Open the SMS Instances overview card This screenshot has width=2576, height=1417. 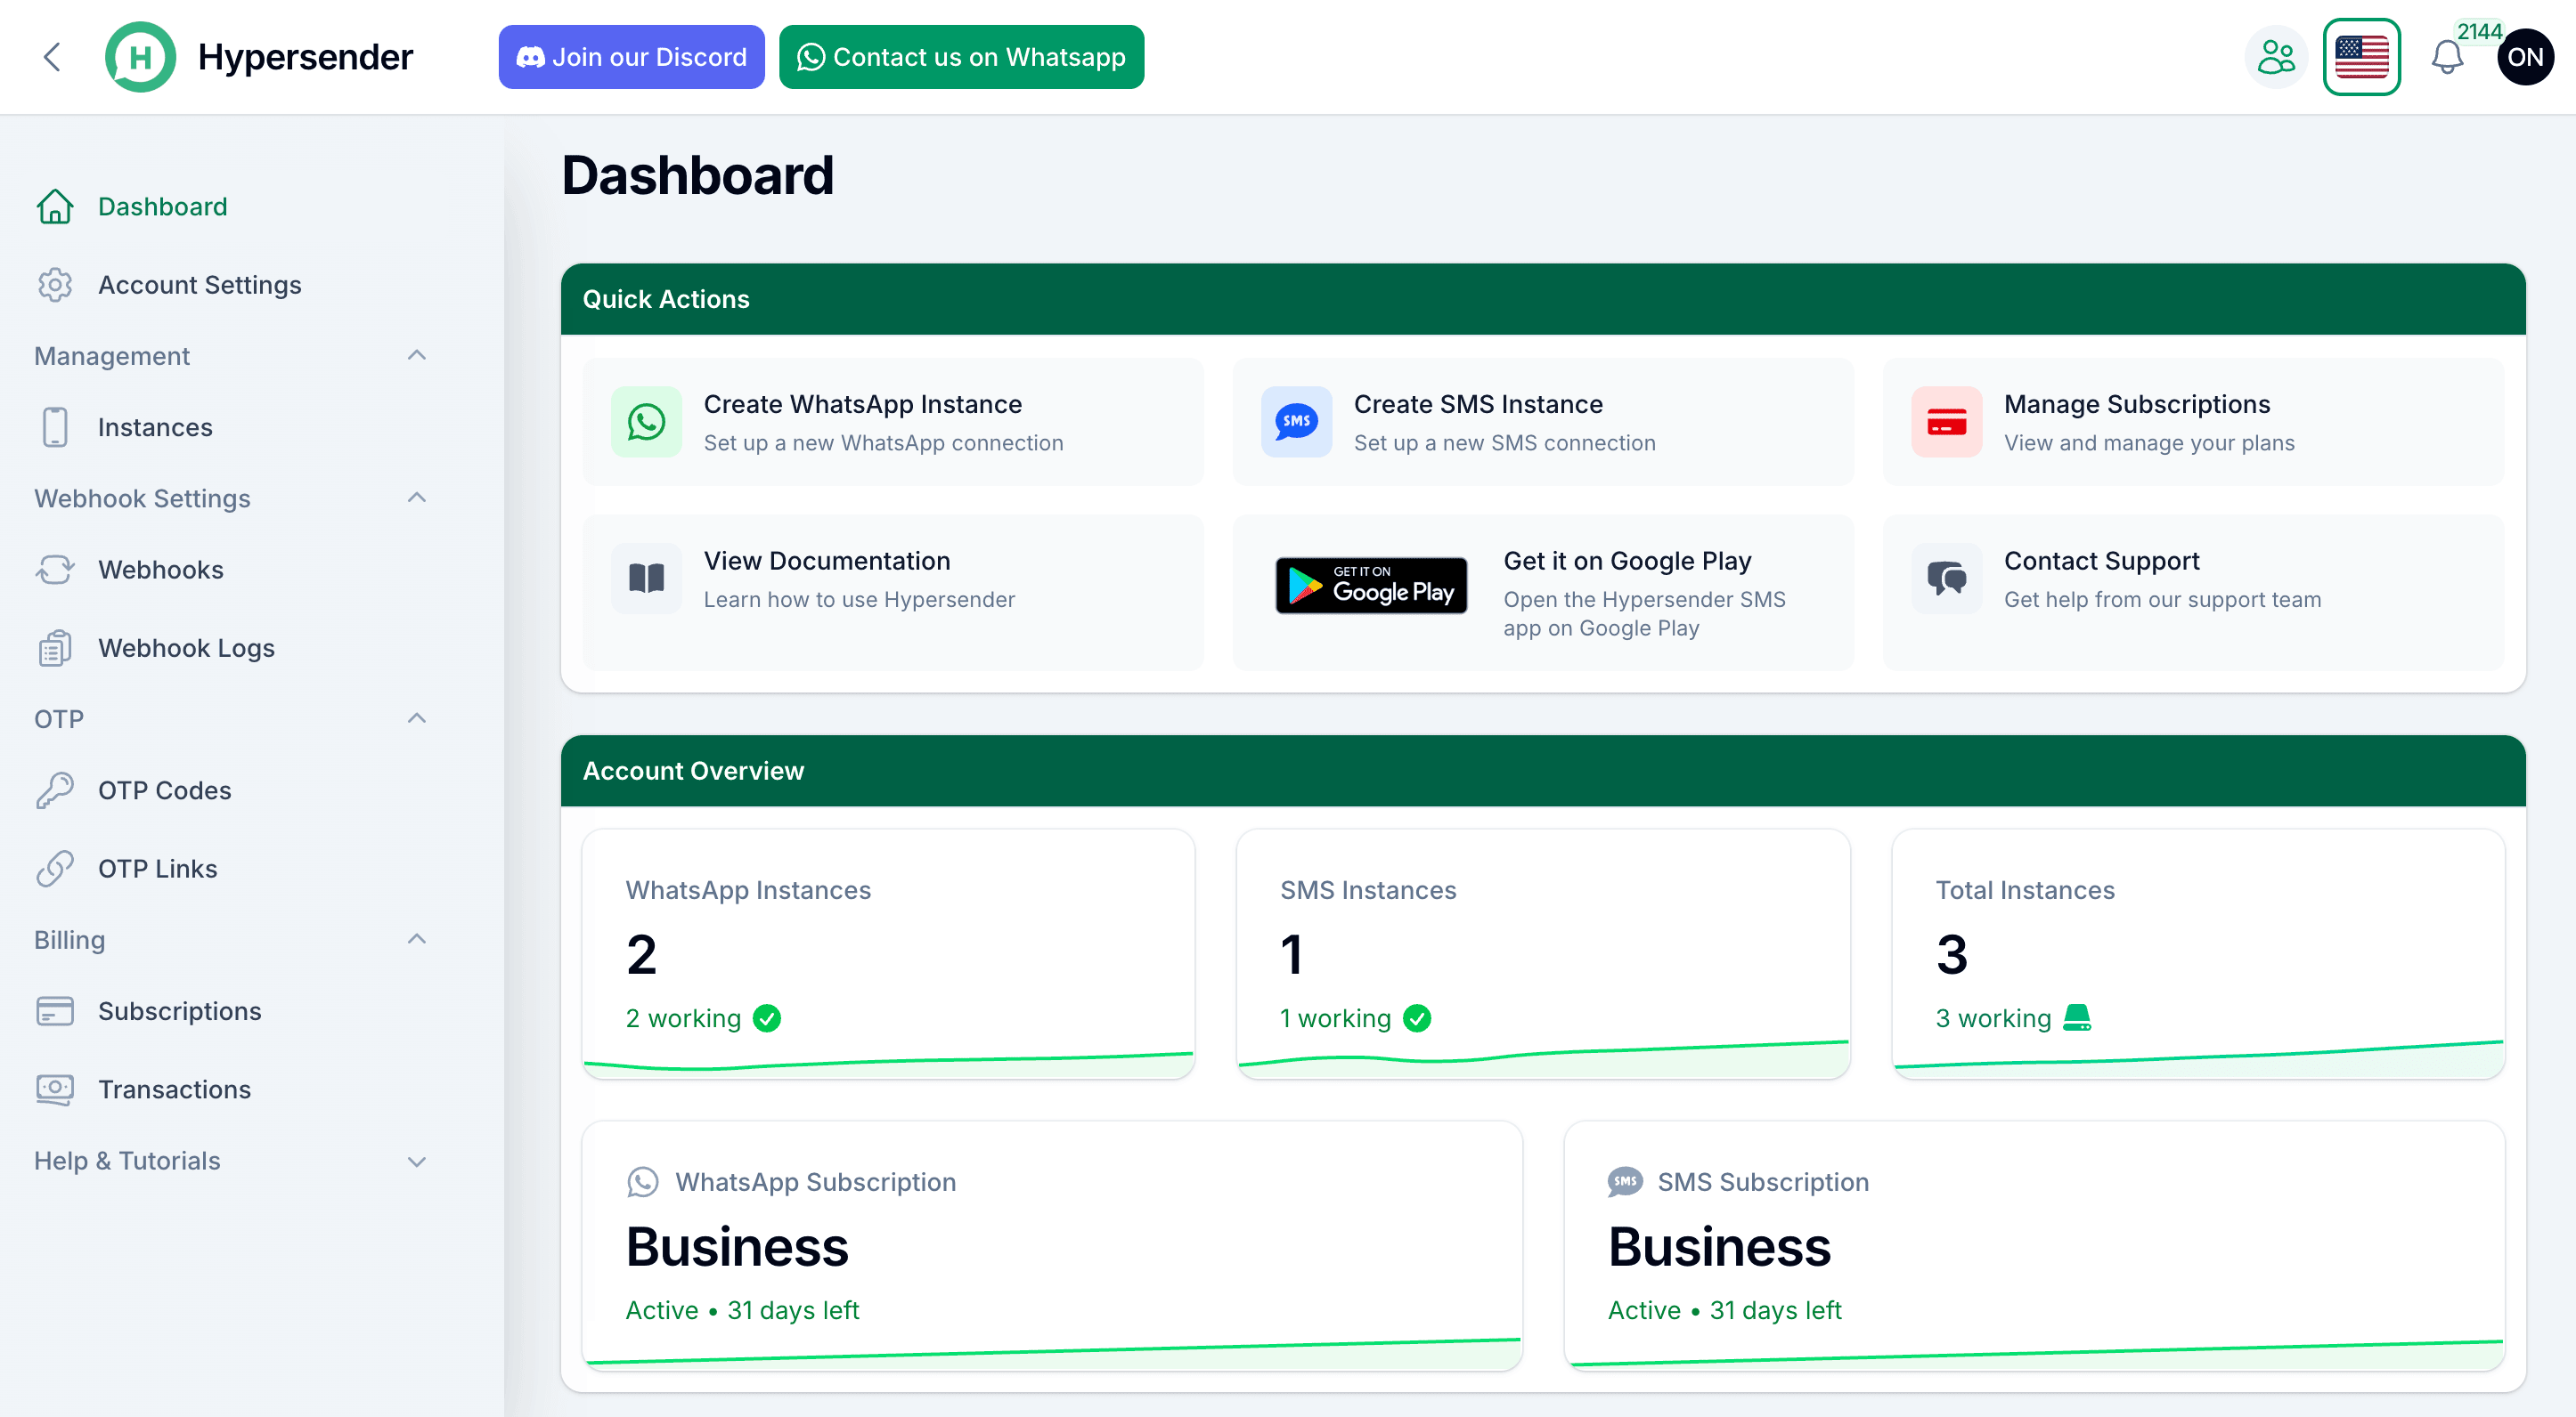pos(1543,953)
